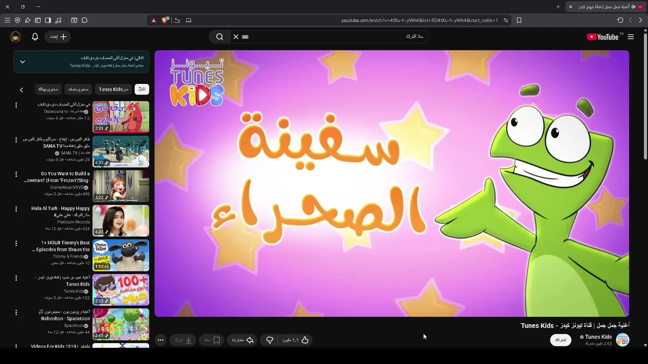Select the 'محتوى مشابه' filter chip
648x364 pixels.
click(78, 89)
